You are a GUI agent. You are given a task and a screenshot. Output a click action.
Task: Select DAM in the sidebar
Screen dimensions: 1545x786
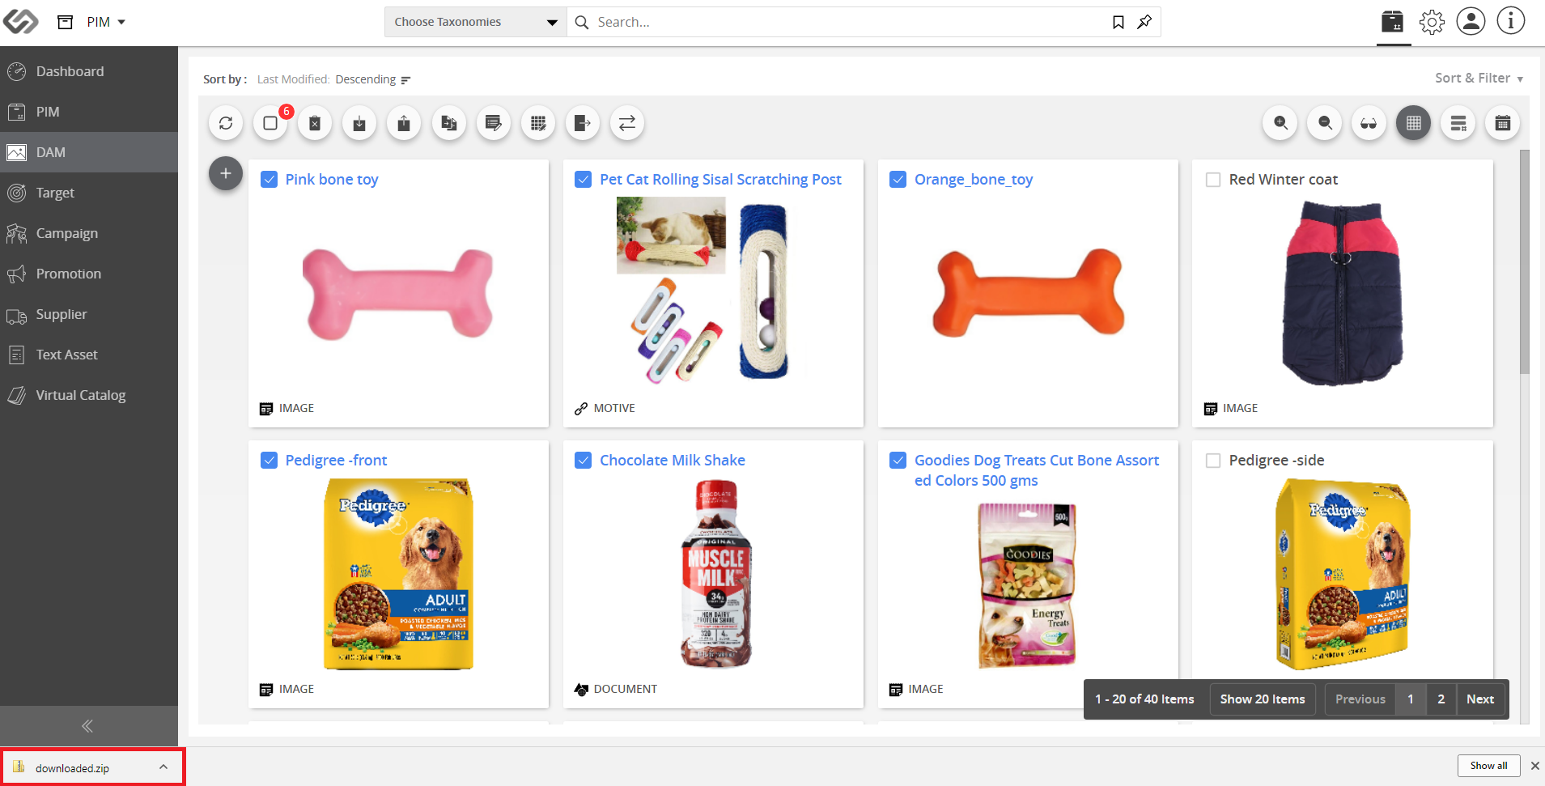[89, 152]
